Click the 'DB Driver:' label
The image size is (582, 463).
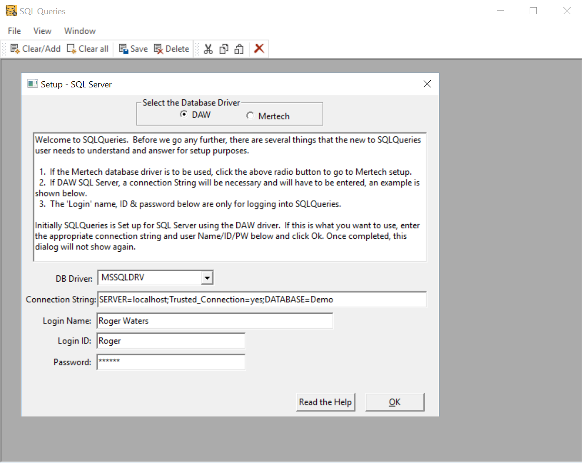click(74, 279)
